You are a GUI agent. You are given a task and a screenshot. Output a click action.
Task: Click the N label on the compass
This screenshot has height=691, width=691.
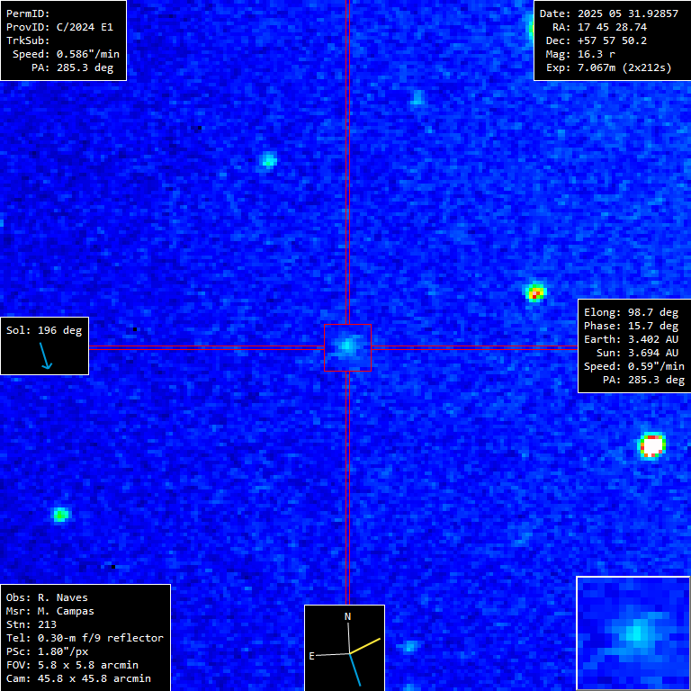348,616
